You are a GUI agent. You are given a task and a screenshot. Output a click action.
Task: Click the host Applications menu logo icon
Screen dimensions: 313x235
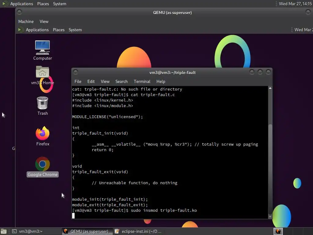pos(5,4)
